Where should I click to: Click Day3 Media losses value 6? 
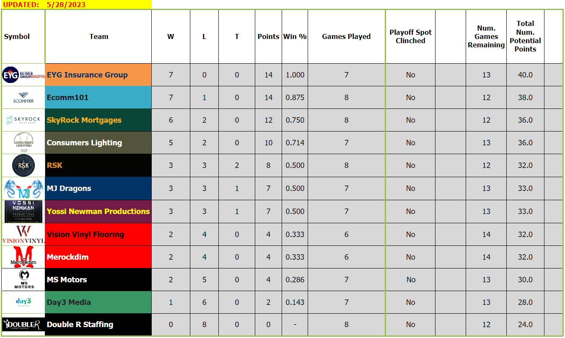pyautogui.click(x=204, y=302)
